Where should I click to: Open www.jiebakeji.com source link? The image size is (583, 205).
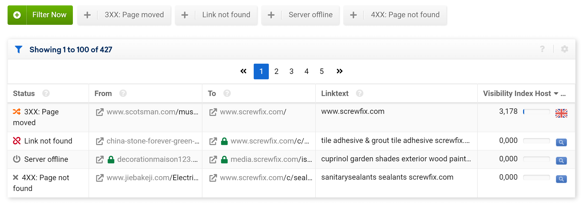[x=152, y=178]
